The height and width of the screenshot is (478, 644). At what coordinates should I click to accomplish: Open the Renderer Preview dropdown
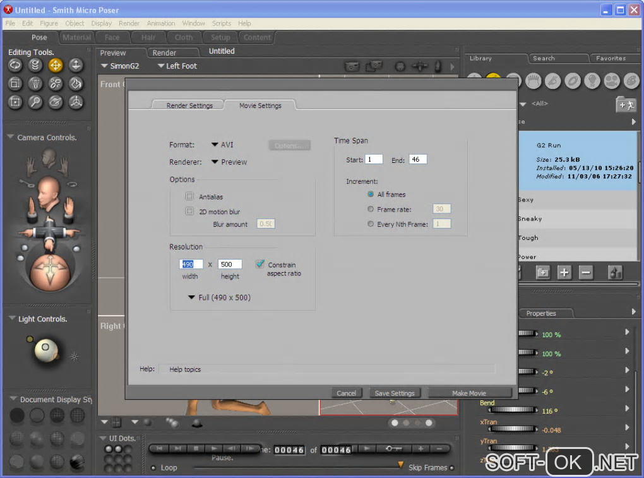click(x=229, y=162)
